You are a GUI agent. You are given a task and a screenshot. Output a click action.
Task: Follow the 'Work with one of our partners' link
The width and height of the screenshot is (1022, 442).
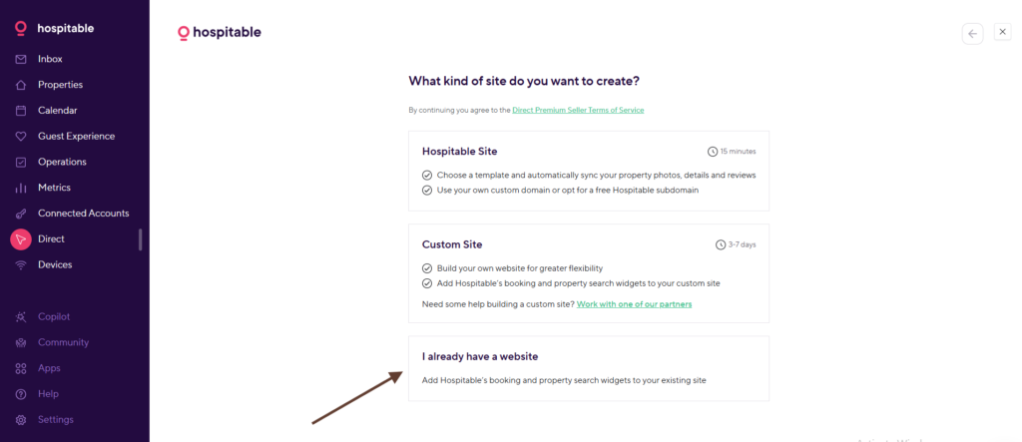click(634, 303)
